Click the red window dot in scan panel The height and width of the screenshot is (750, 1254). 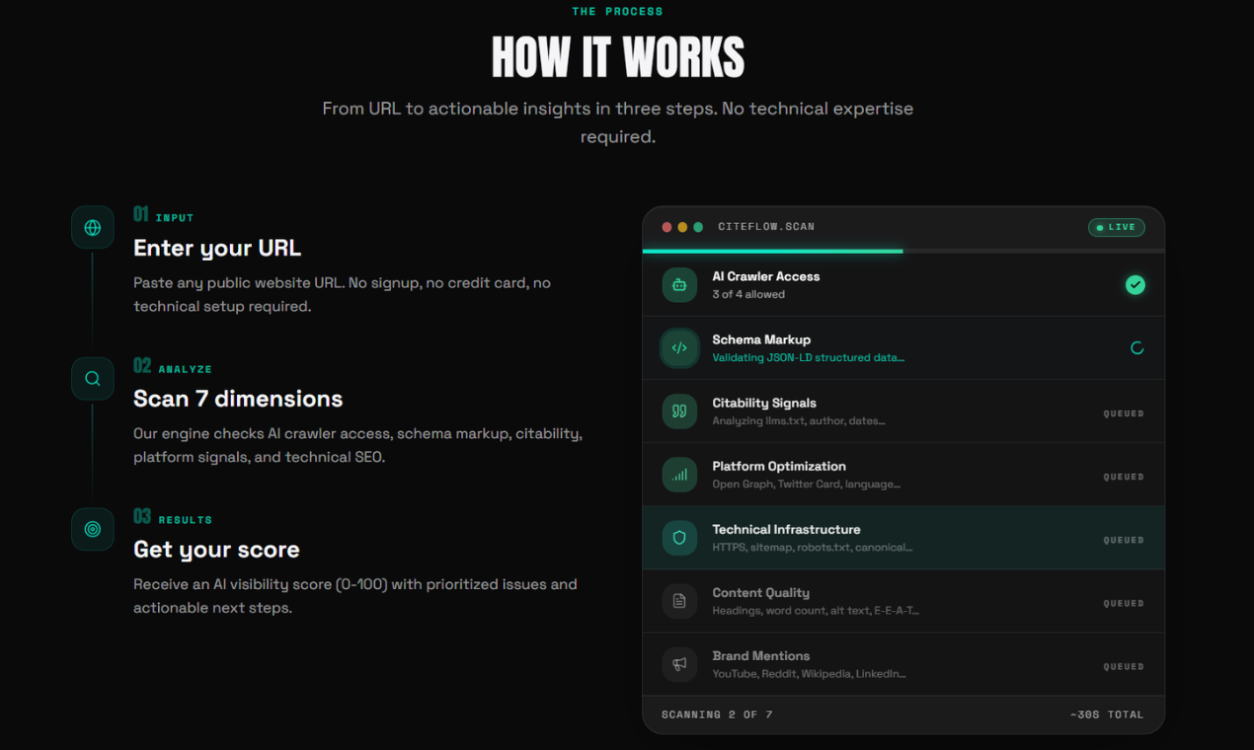(666, 227)
